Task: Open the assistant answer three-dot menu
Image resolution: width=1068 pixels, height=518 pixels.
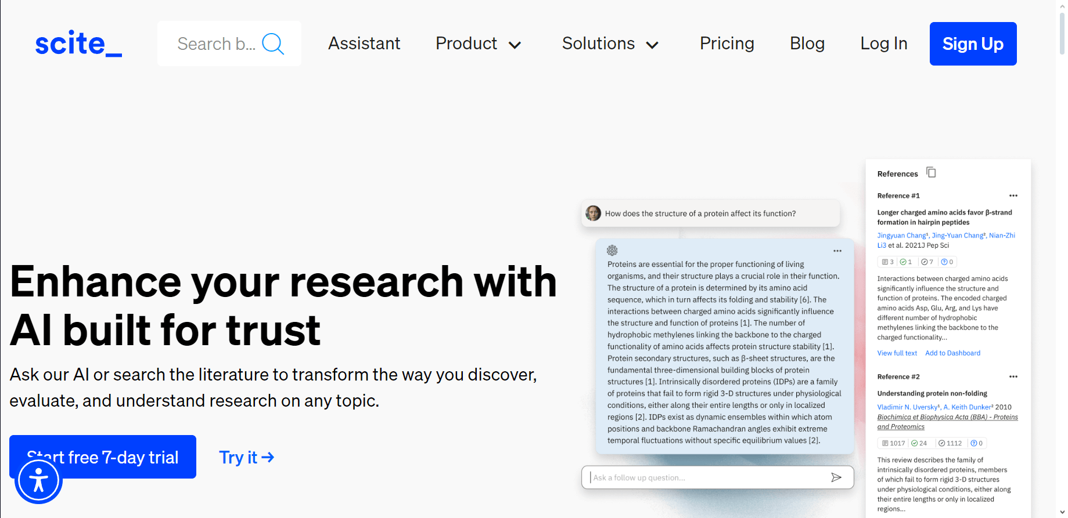Action: point(837,251)
